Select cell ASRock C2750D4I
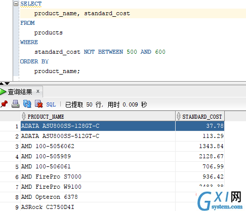 pos(98,207)
